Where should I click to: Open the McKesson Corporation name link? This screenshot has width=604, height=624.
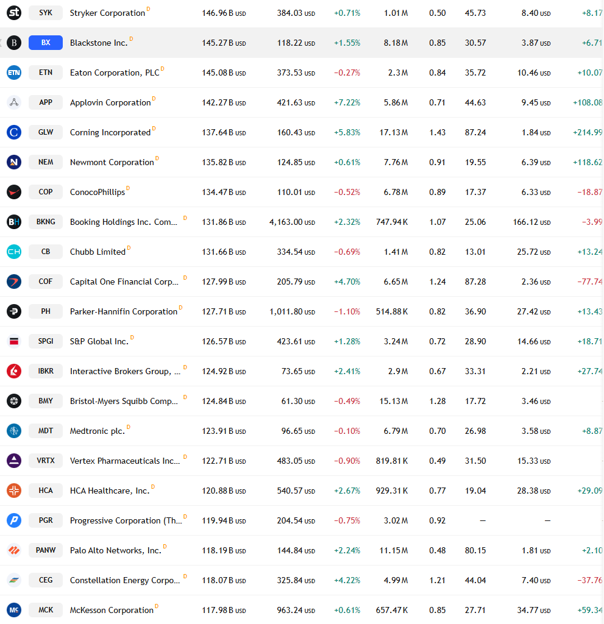tap(112, 610)
